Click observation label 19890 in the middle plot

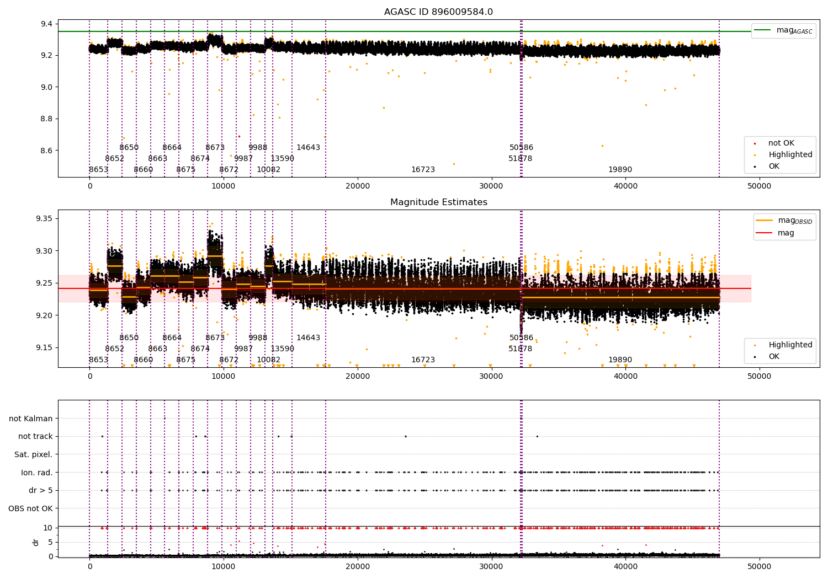tap(620, 360)
